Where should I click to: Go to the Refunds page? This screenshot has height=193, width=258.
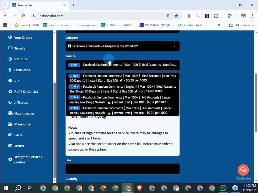click(21, 59)
